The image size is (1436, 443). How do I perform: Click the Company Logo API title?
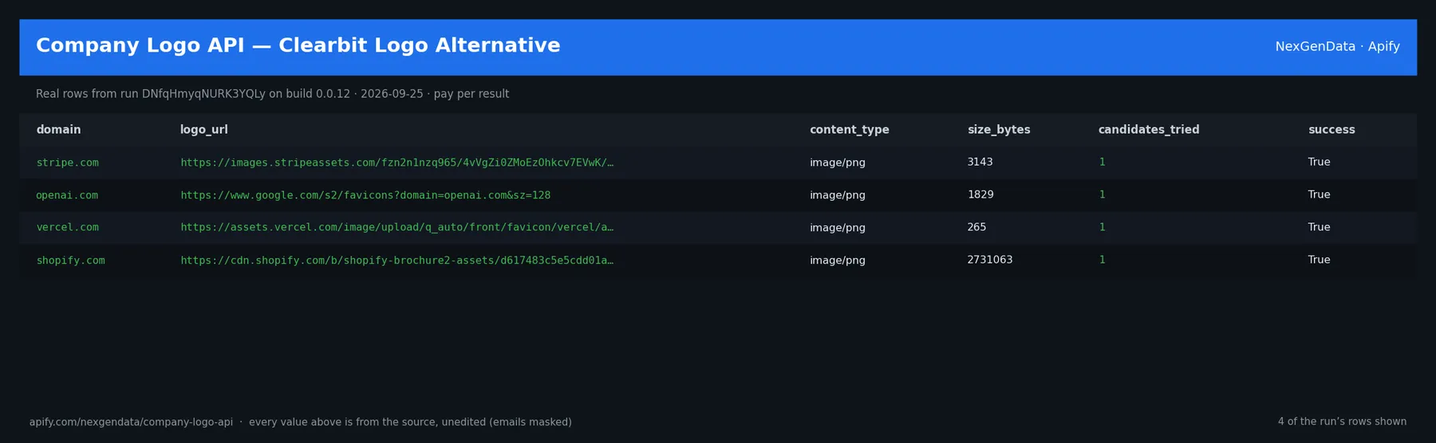pyautogui.click(x=298, y=46)
